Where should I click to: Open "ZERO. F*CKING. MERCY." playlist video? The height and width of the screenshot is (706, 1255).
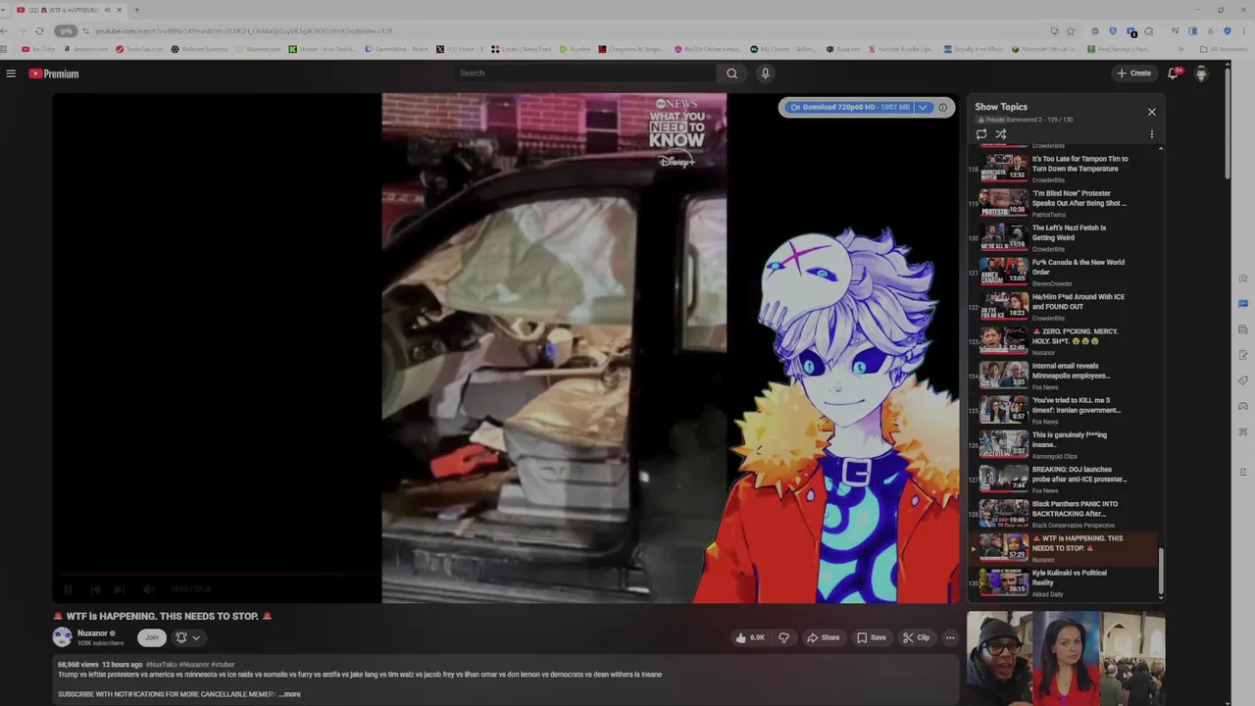click(1064, 340)
